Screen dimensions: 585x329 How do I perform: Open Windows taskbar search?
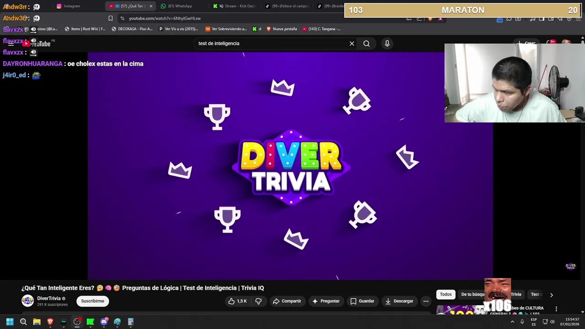23,322
